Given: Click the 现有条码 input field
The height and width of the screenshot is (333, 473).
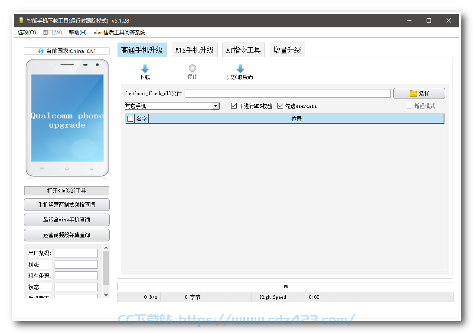Looking at the screenshot, I should click(x=76, y=276).
